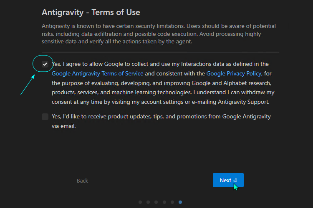Uncheck the Interactions data consent checkbox

(x=45, y=64)
